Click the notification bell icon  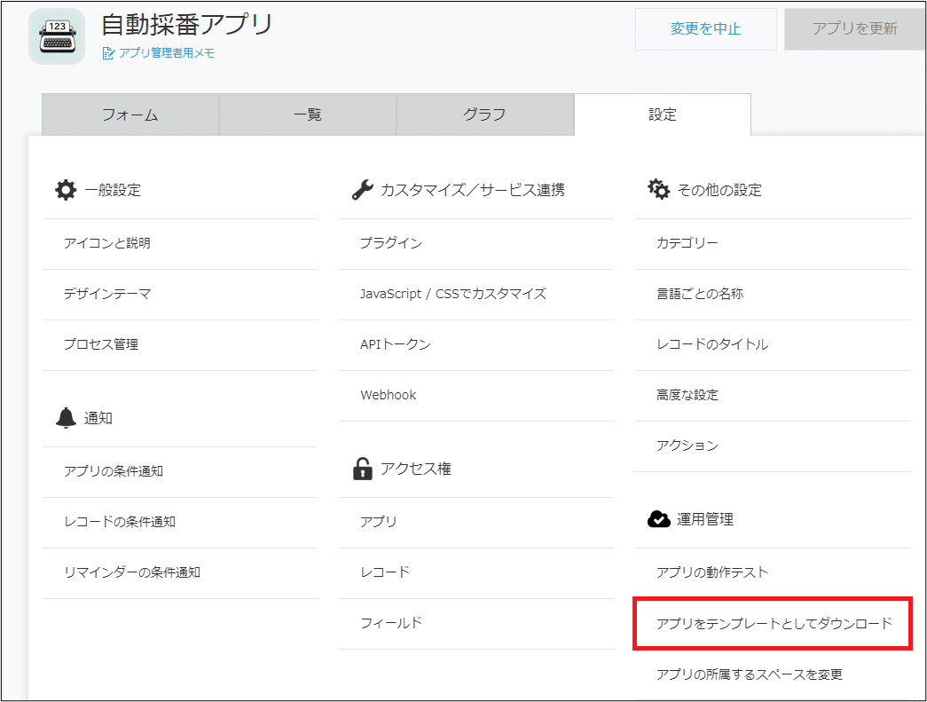click(66, 418)
